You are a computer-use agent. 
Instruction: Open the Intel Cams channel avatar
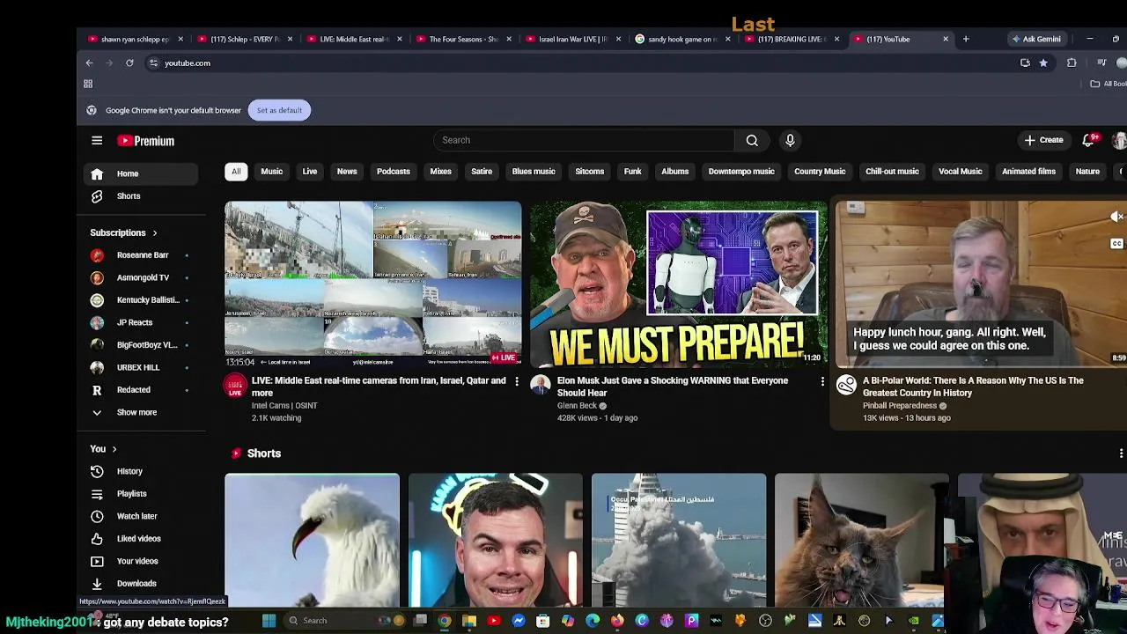pos(235,386)
